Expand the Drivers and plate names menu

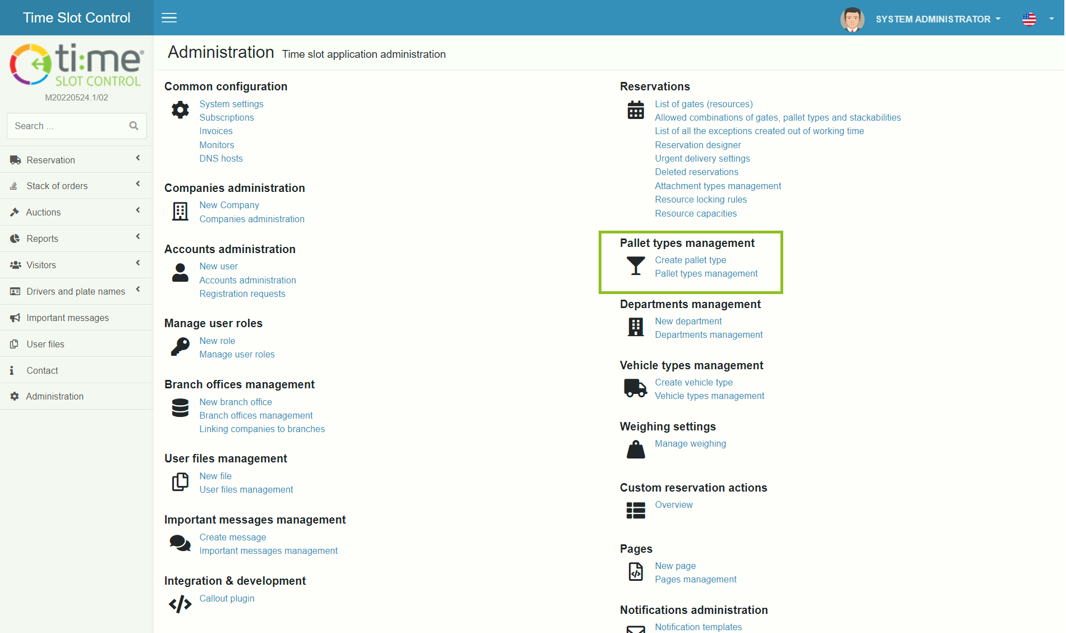[76, 291]
